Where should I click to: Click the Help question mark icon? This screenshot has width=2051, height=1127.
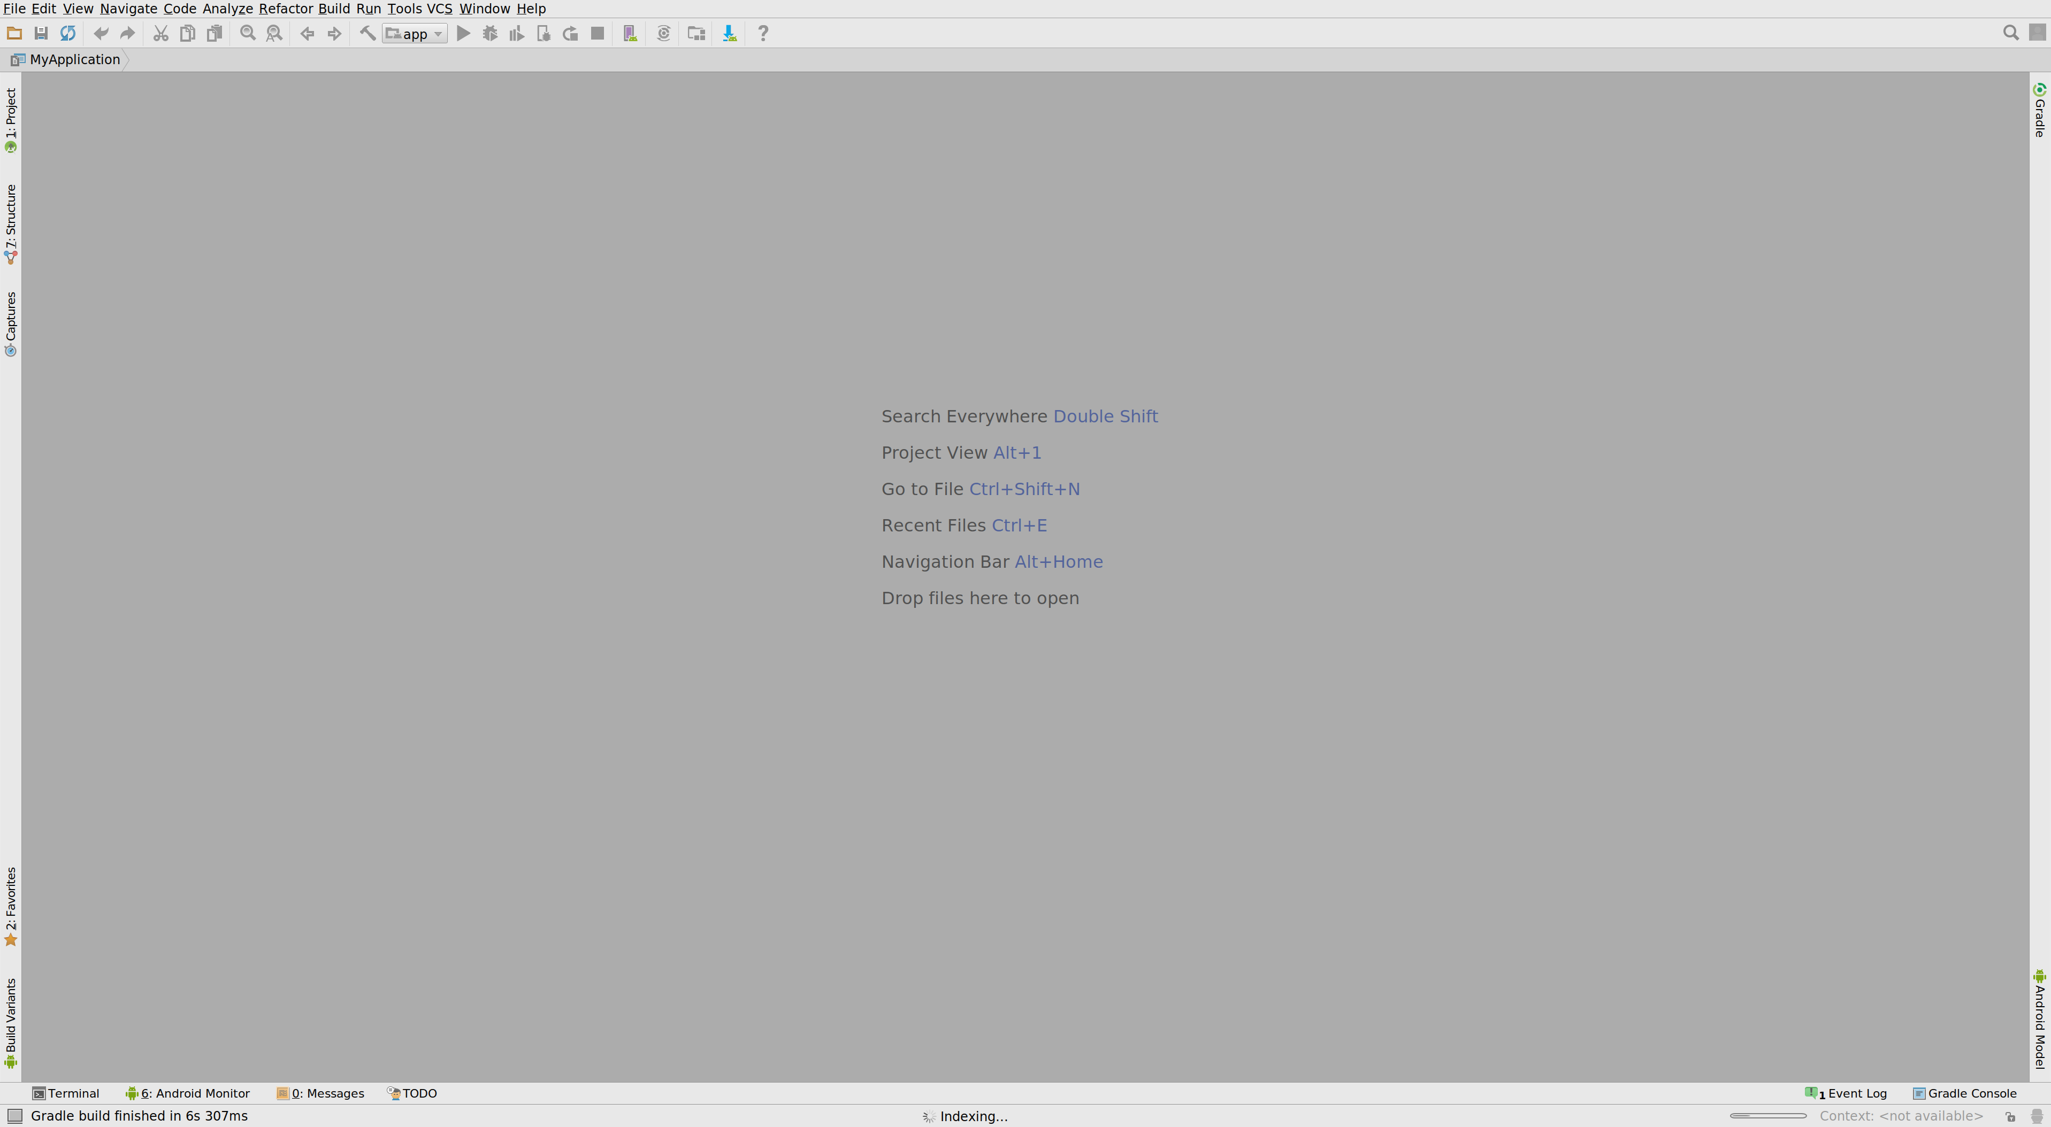click(763, 34)
